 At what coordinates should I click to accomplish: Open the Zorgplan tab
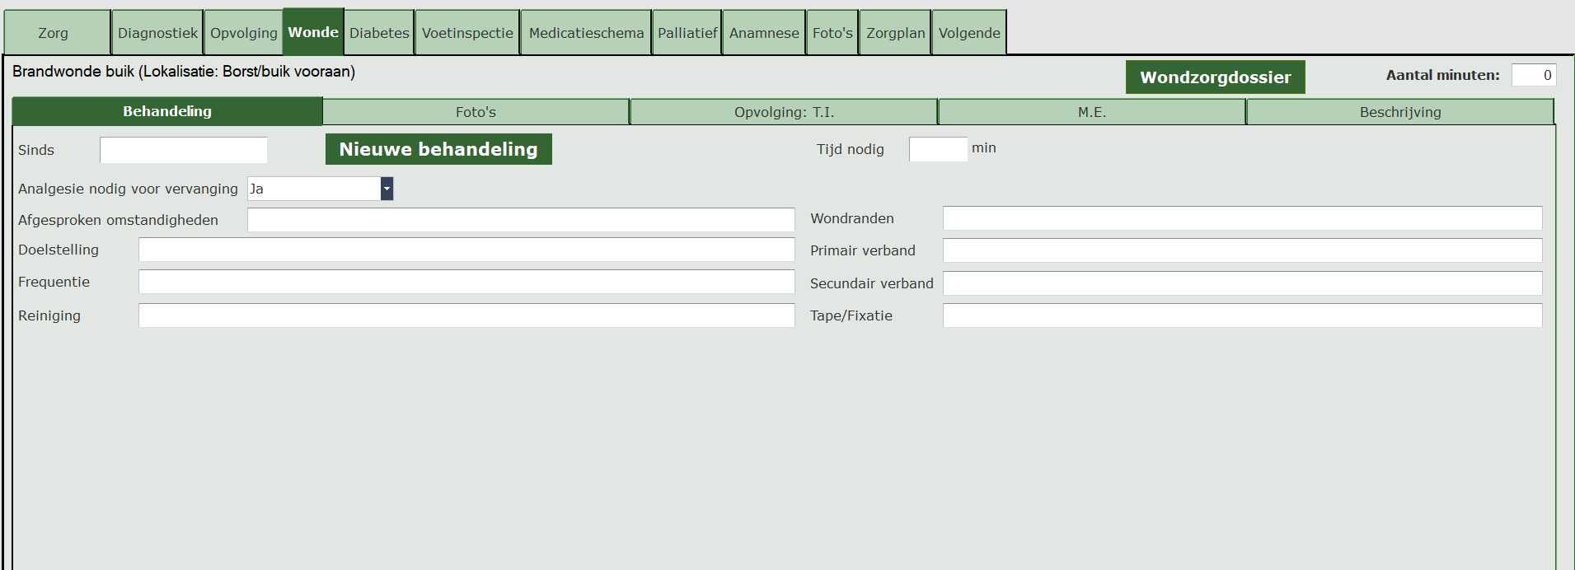pyautogui.click(x=895, y=33)
